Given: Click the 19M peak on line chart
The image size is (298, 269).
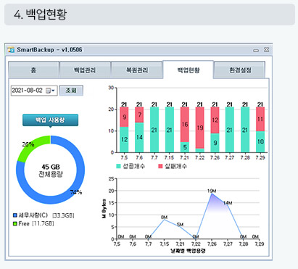Looking at the screenshot, I should pos(212,193).
